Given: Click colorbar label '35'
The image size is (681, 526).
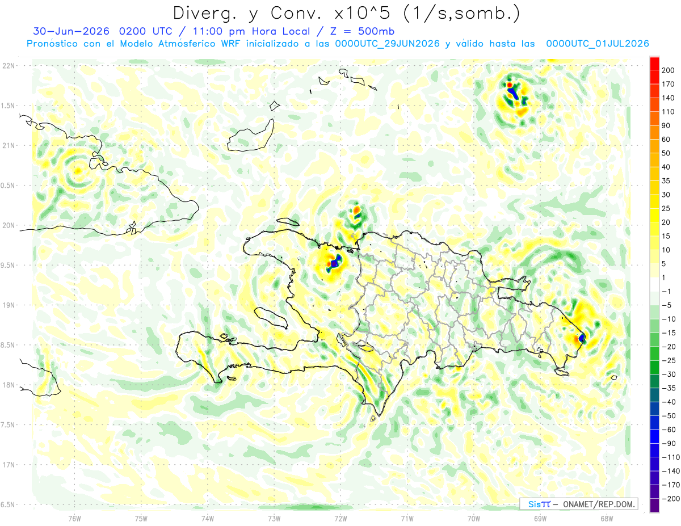Looking at the screenshot, I should [x=667, y=180].
